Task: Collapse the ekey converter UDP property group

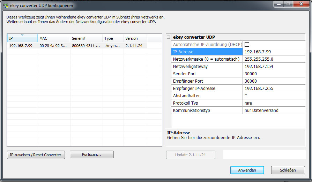Action: 169,37
